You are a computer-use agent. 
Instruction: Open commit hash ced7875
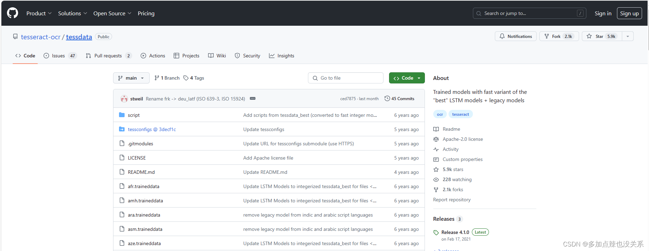348,99
